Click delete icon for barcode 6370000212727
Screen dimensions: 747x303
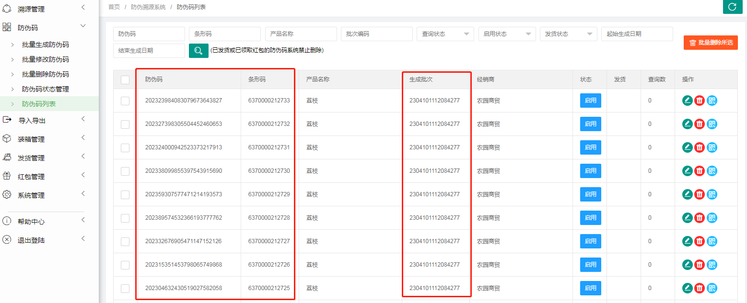point(700,241)
